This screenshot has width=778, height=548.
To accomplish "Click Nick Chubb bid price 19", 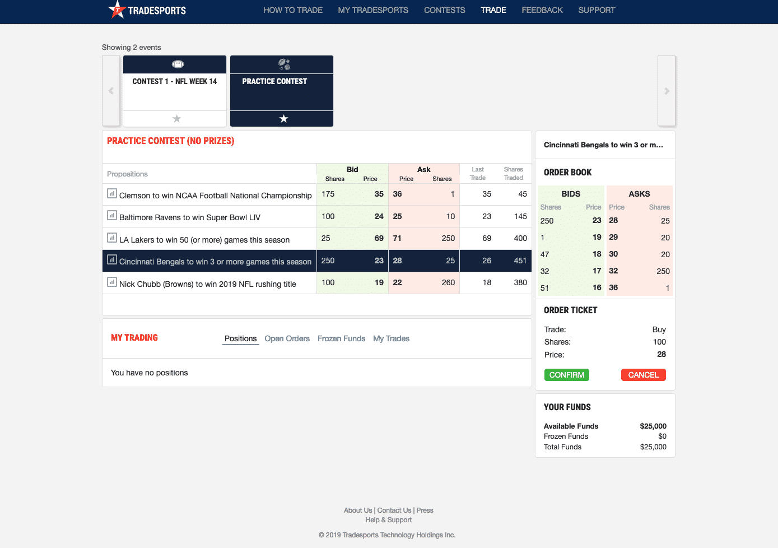I will (379, 282).
